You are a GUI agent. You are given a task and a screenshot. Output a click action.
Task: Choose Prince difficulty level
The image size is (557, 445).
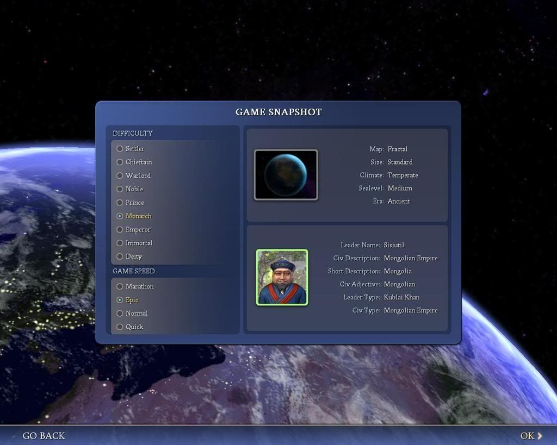click(131, 203)
